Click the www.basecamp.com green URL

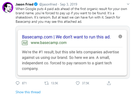click(49, 43)
